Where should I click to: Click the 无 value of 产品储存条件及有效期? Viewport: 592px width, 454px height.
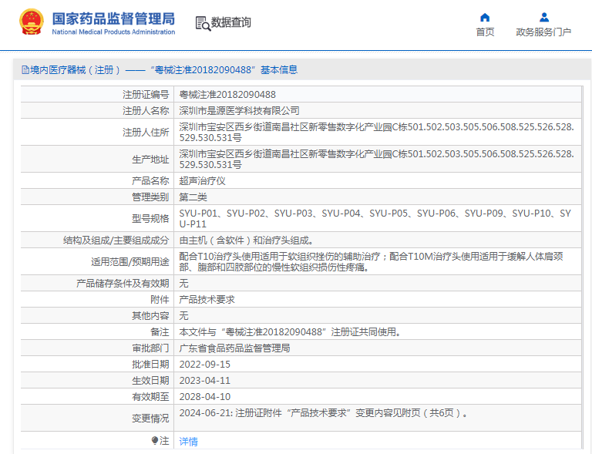[x=183, y=284]
